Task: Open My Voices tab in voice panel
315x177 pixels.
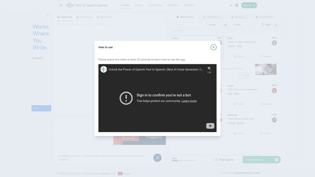Action: pyautogui.click(x=238, y=17)
